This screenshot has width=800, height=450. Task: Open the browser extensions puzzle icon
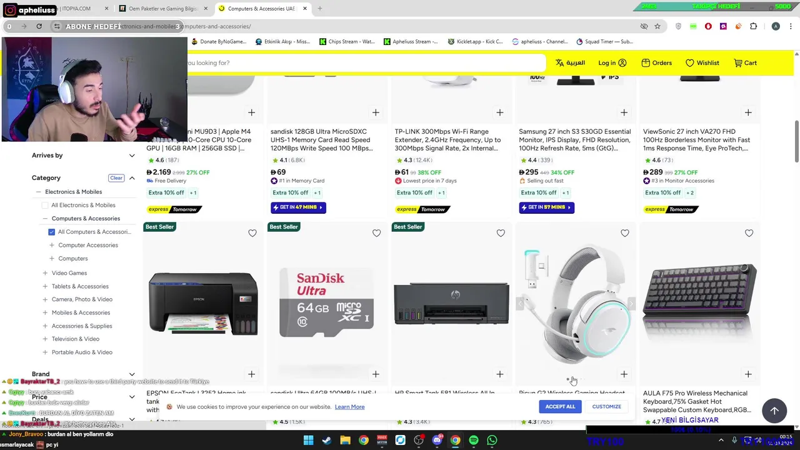[753, 26]
